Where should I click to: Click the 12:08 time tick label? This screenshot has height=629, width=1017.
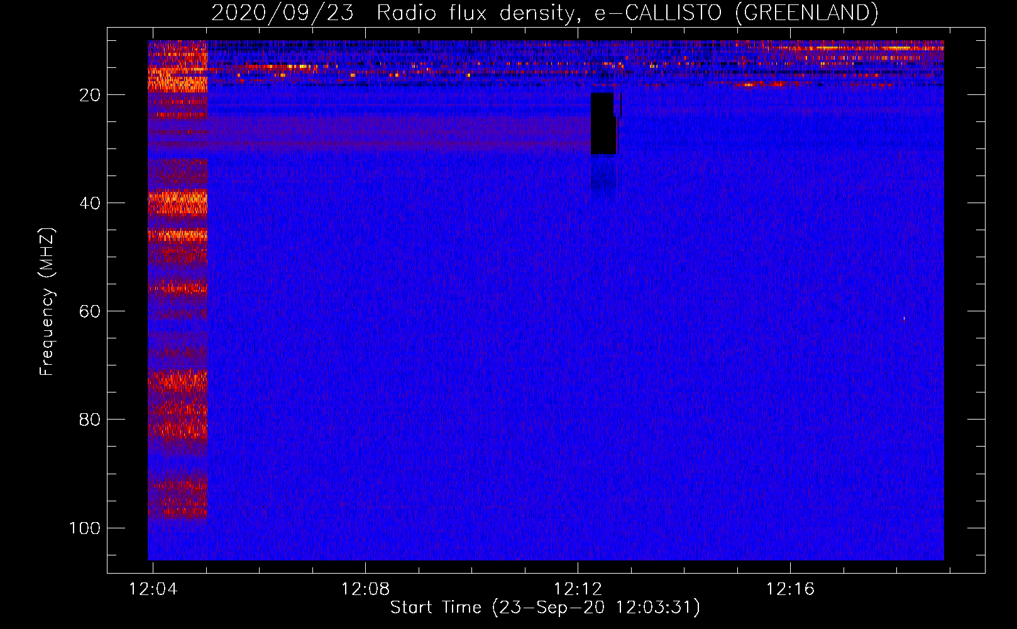(x=365, y=589)
